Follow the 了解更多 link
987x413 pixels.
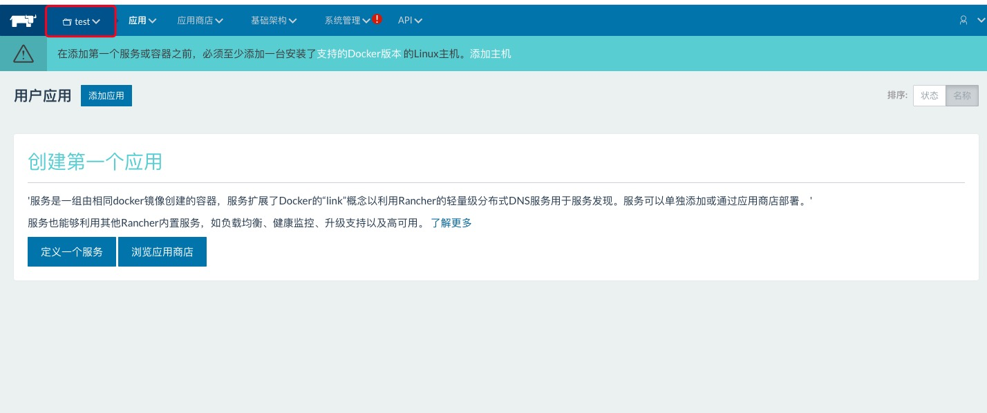pos(452,222)
